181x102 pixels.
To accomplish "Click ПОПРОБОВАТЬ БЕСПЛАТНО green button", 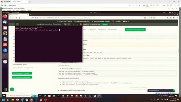I will coord(135,30).
